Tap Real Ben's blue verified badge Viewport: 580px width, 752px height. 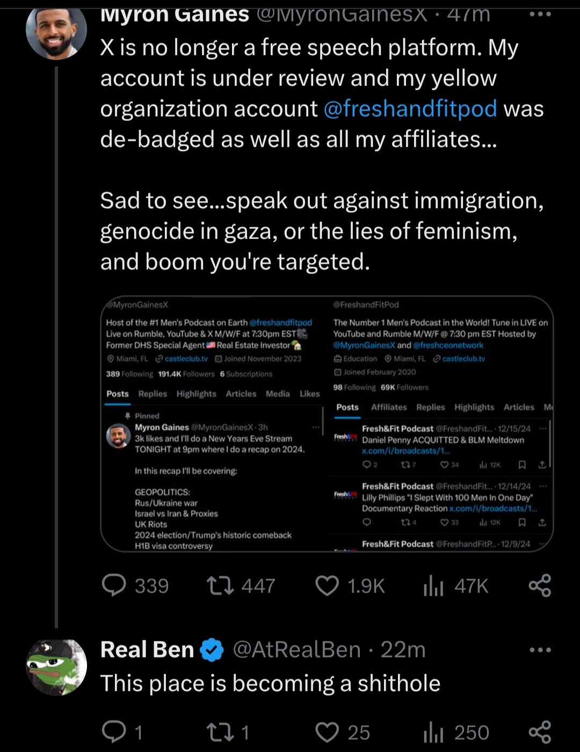[212, 650]
